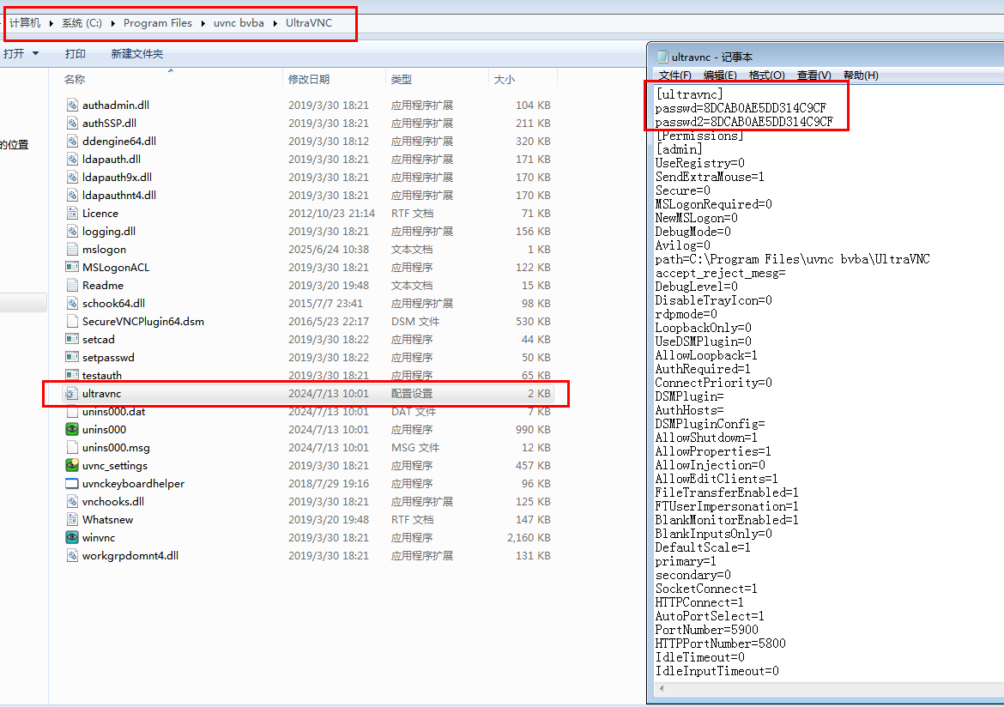Click the ldapauth.dll file icon
The width and height of the screenshot is (1004, 707).
[72, 159]
